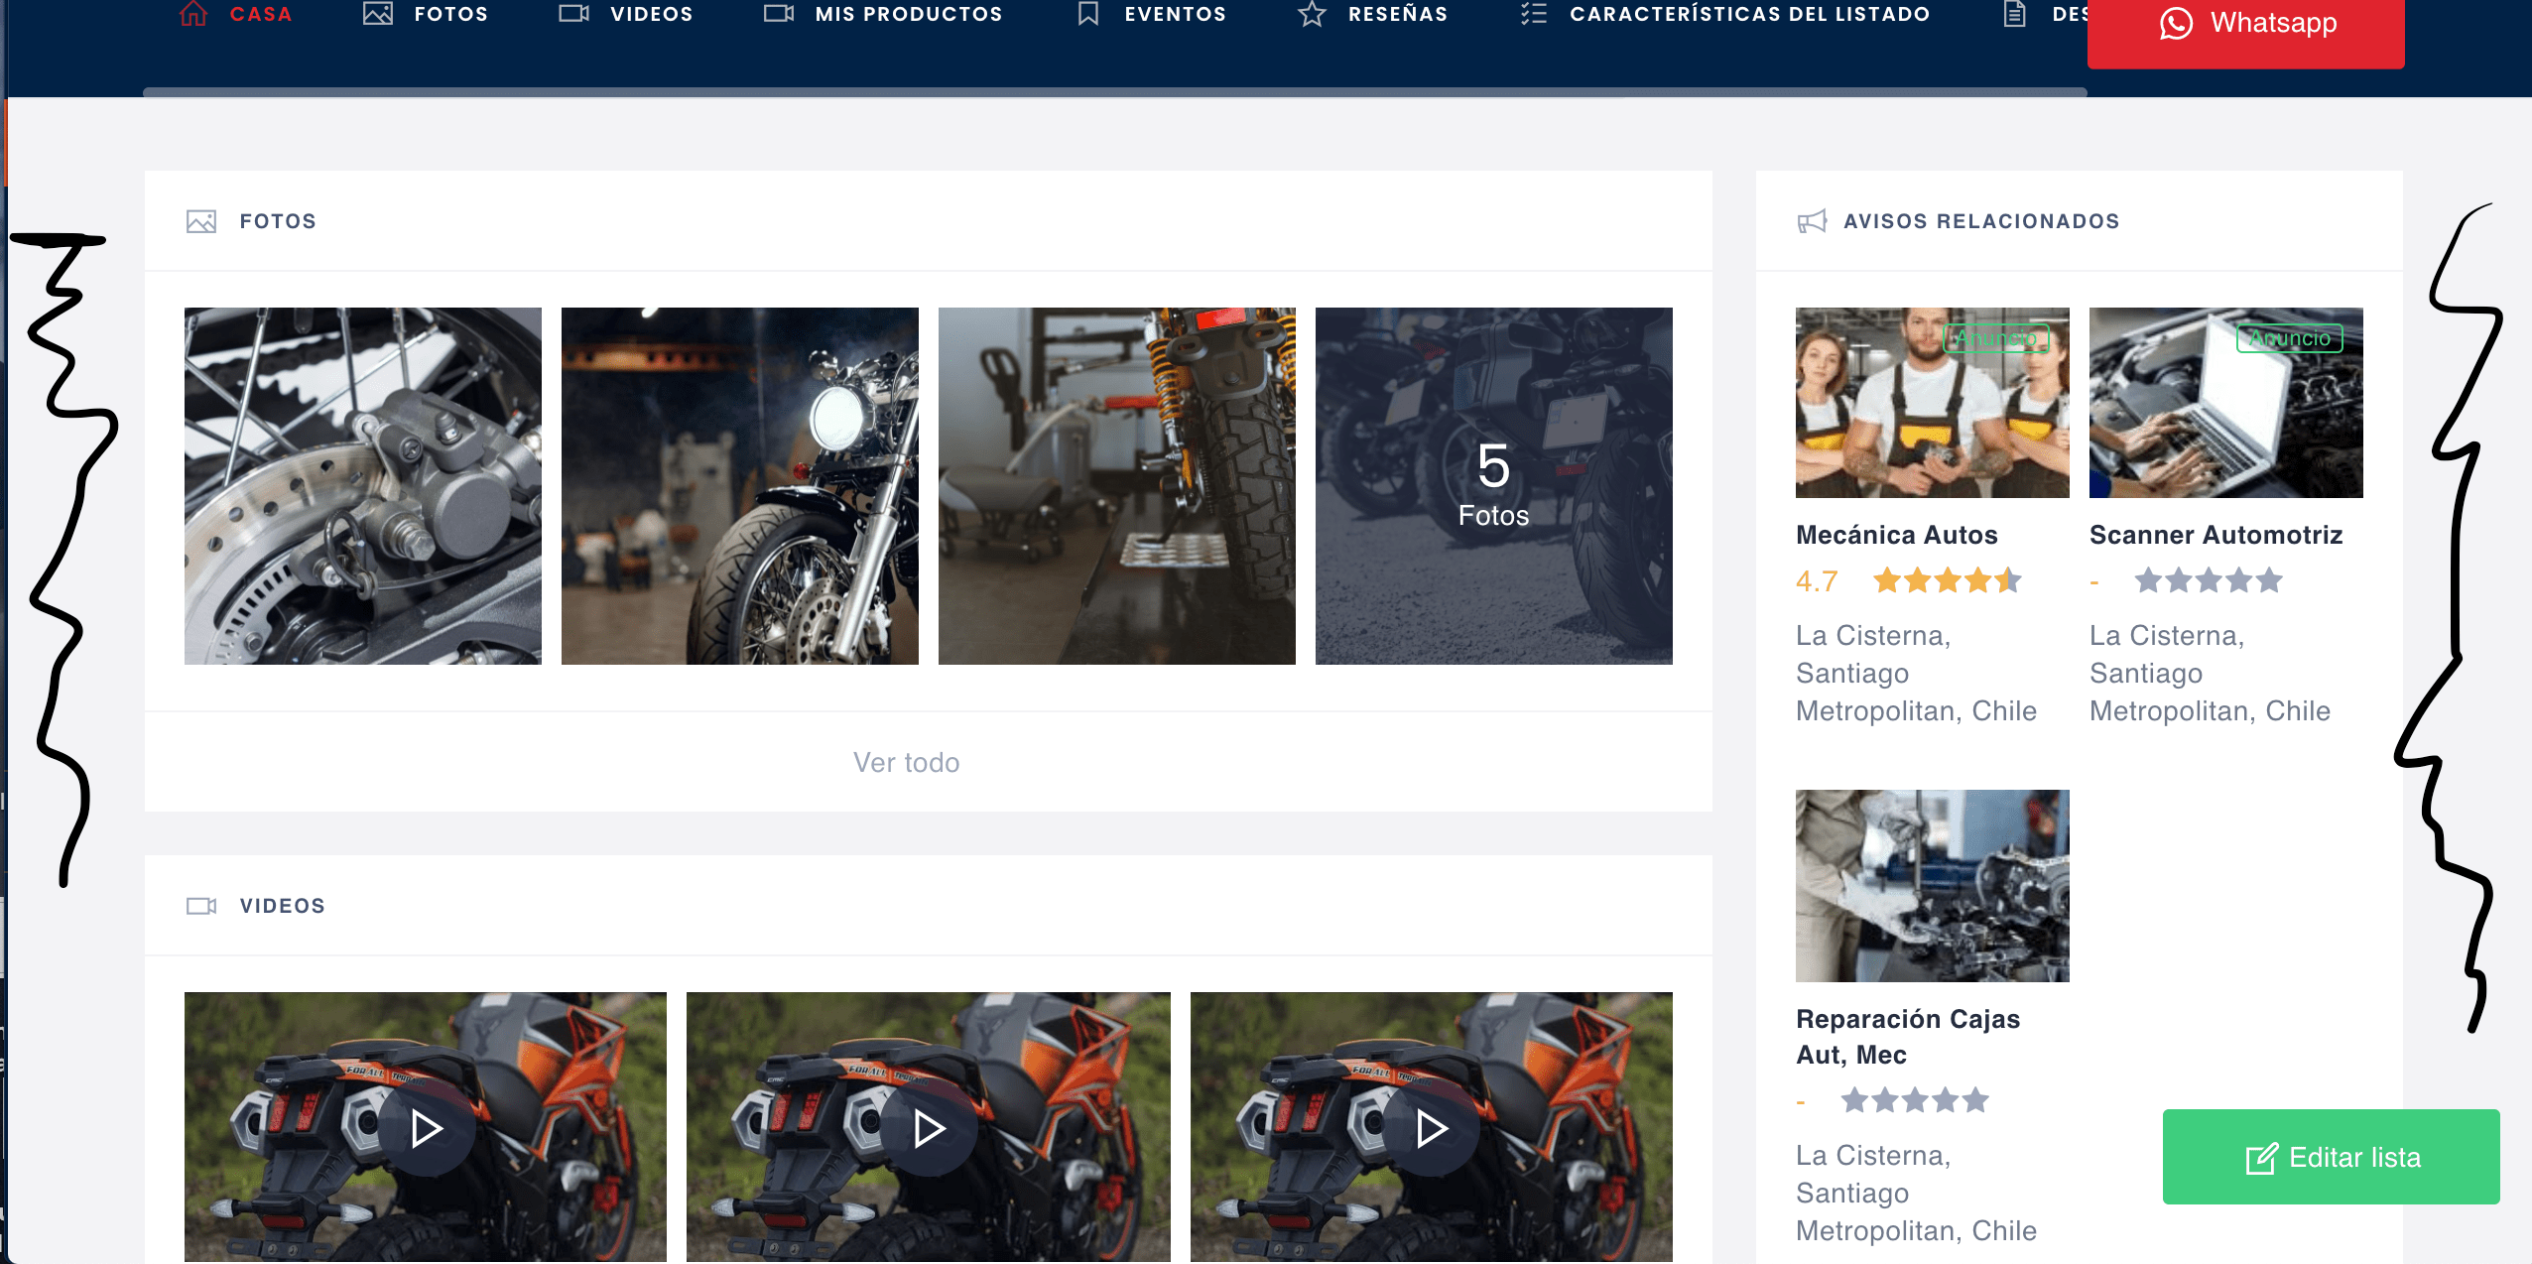Click the location text under Scanner Automotriz

2210,673
